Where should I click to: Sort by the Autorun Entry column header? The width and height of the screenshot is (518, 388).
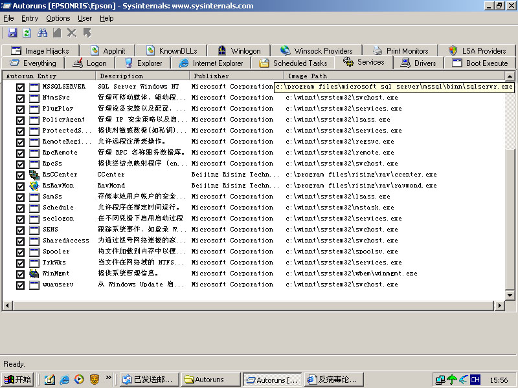49,76
